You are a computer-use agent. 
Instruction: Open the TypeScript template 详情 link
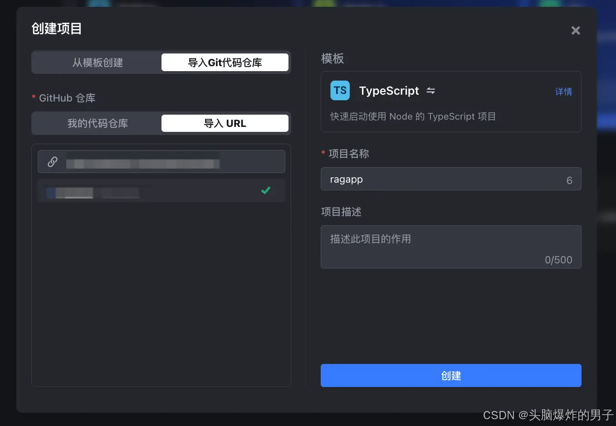(x=563, y=92)
